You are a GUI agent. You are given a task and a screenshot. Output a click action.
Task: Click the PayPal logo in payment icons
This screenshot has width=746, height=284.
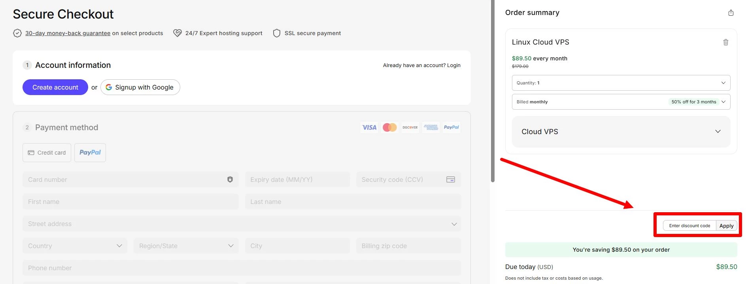coord(451,127)
